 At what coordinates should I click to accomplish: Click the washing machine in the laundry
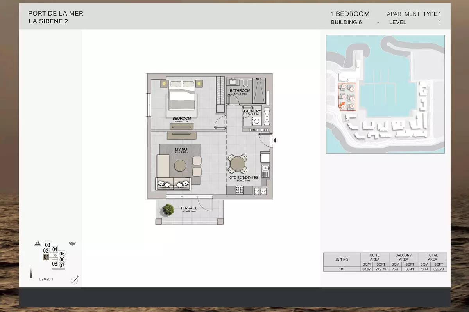[257, 121]
